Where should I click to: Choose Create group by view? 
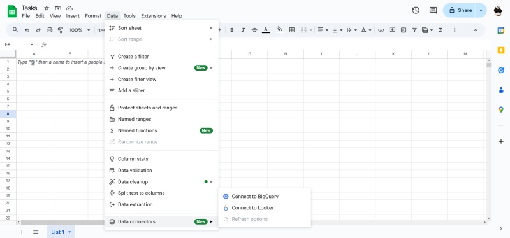click(161, 68)
